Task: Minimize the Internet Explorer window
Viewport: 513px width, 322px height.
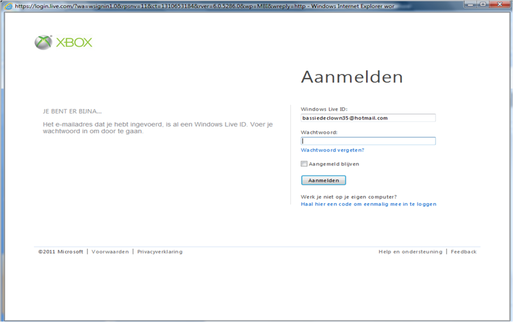Action: pyautogui.click(x=470, y=4)
